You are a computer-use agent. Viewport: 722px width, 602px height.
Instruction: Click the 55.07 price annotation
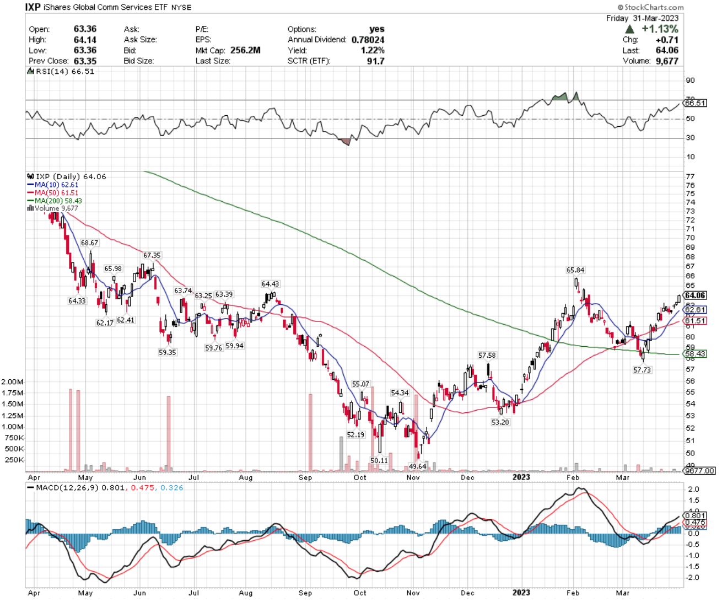[x=360, y=384]
